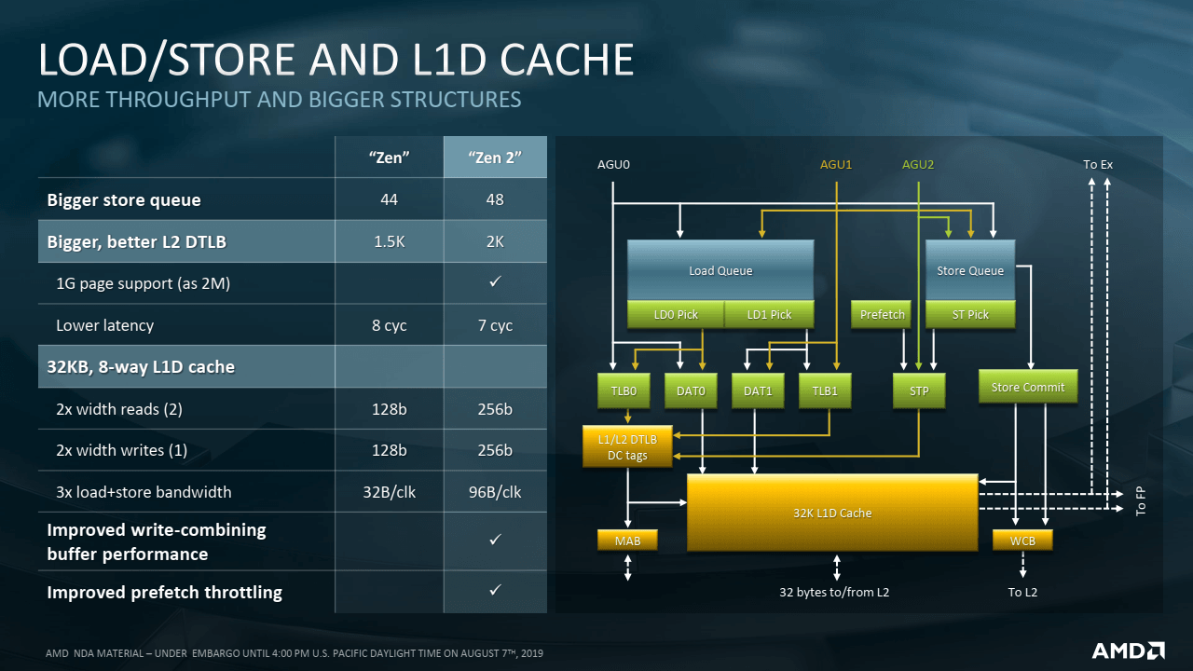Click the STP block

click(x=919, y=390)
